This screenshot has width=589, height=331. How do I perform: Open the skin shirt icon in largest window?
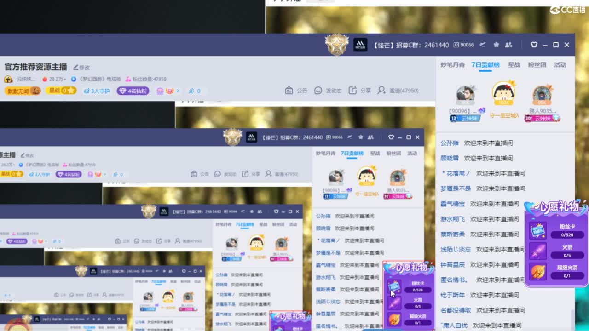[534, 45]
